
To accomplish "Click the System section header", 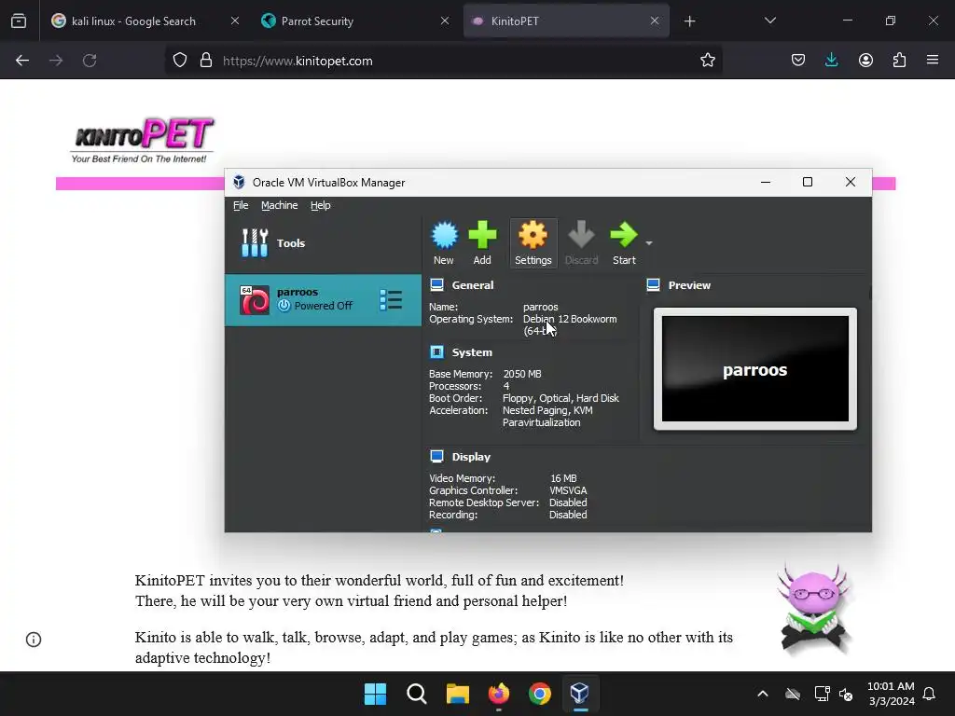I will click(x=472, y=351).
